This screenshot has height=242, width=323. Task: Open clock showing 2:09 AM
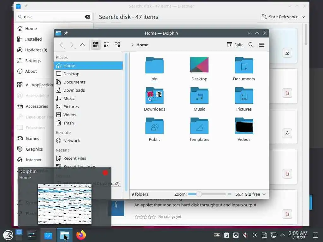(298, 235)
